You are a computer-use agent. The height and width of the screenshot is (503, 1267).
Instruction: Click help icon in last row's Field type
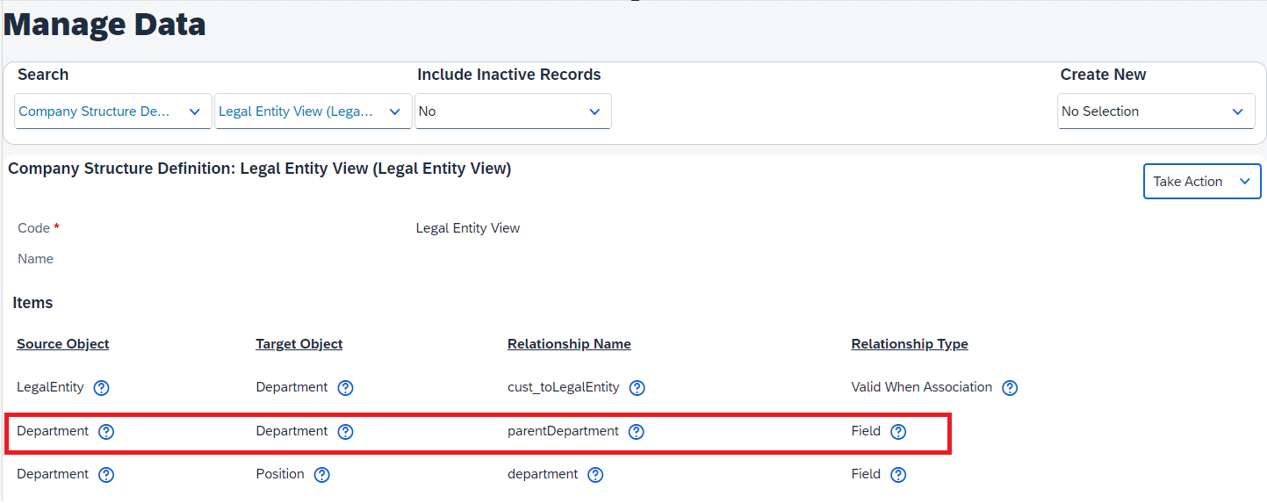(898, 475)
